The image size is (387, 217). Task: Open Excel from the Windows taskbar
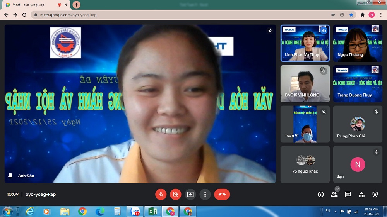pos(152,211)
